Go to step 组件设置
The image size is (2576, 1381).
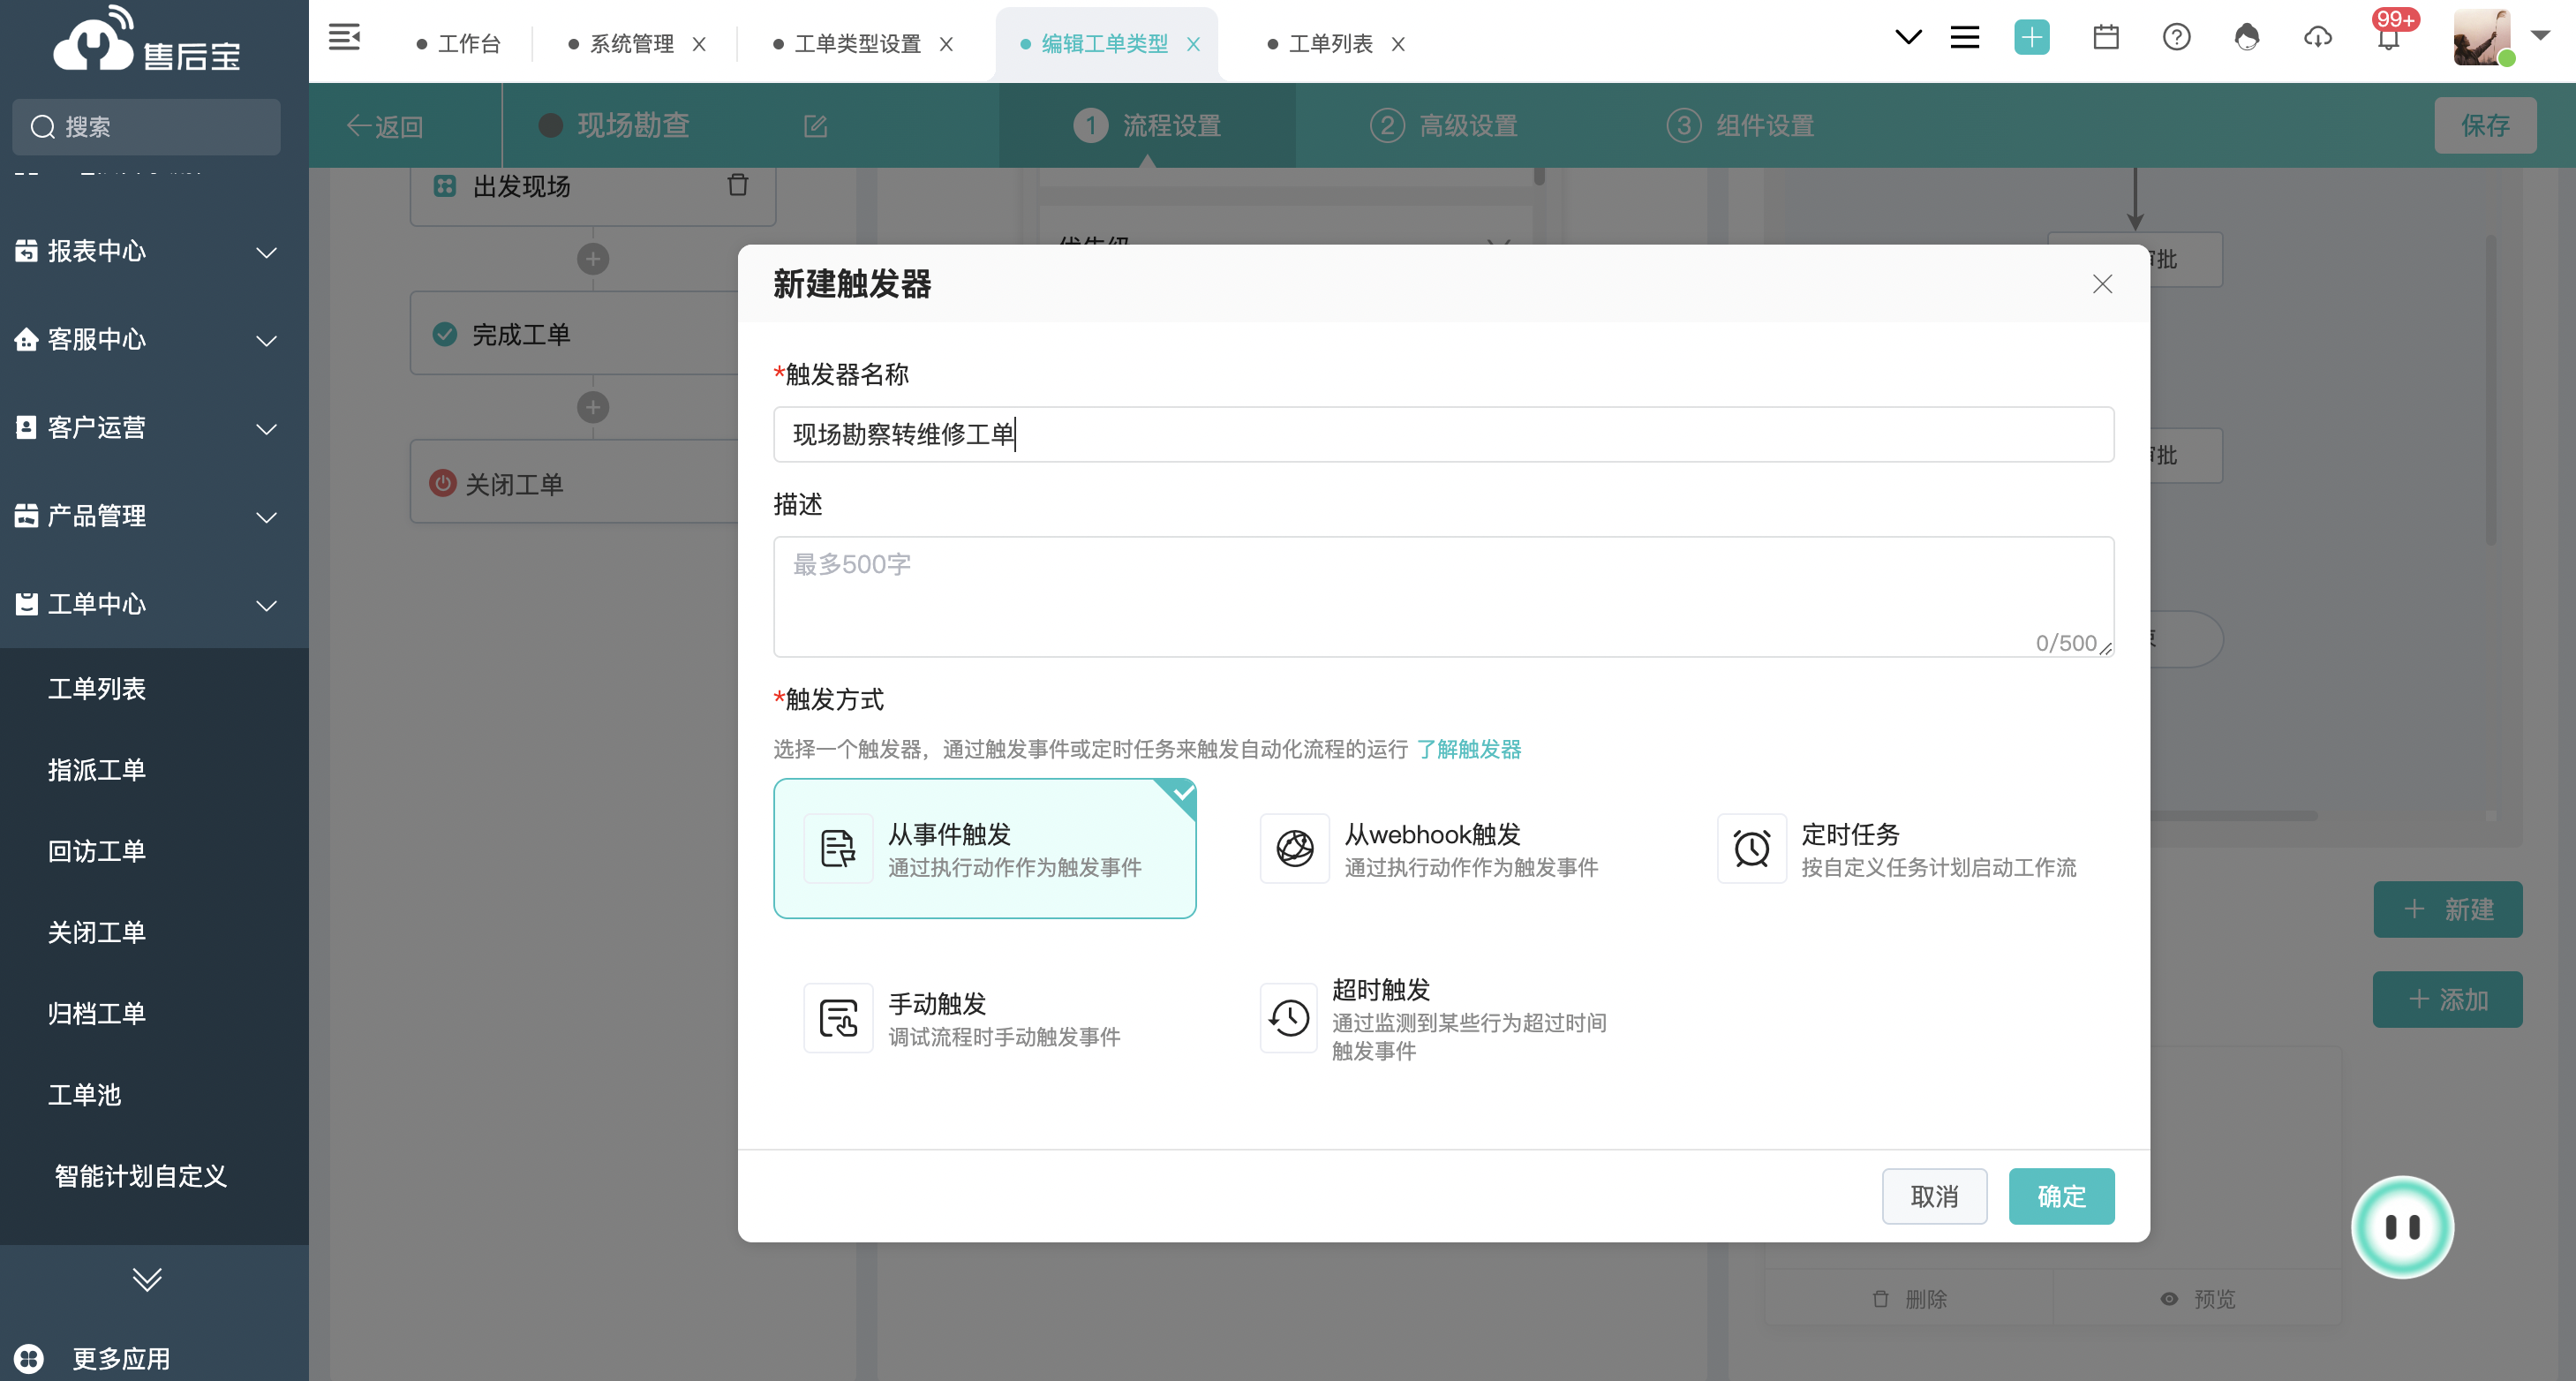pyautogui.click(x=1740, y=126)
